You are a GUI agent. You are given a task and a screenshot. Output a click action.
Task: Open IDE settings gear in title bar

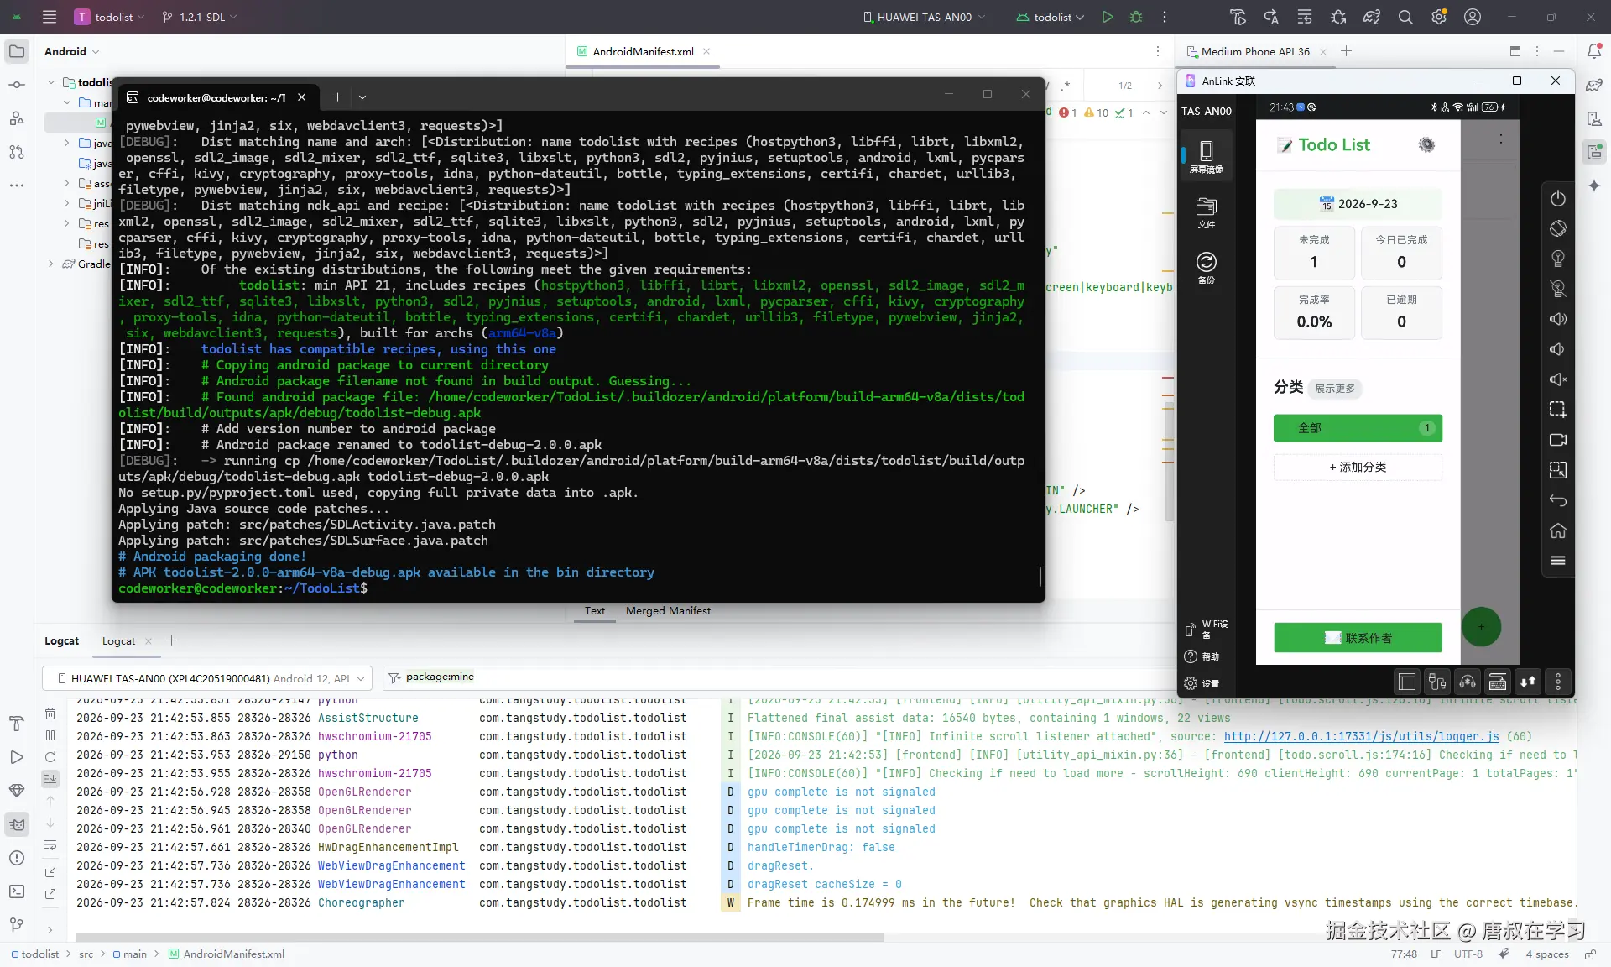point(1439,17)
